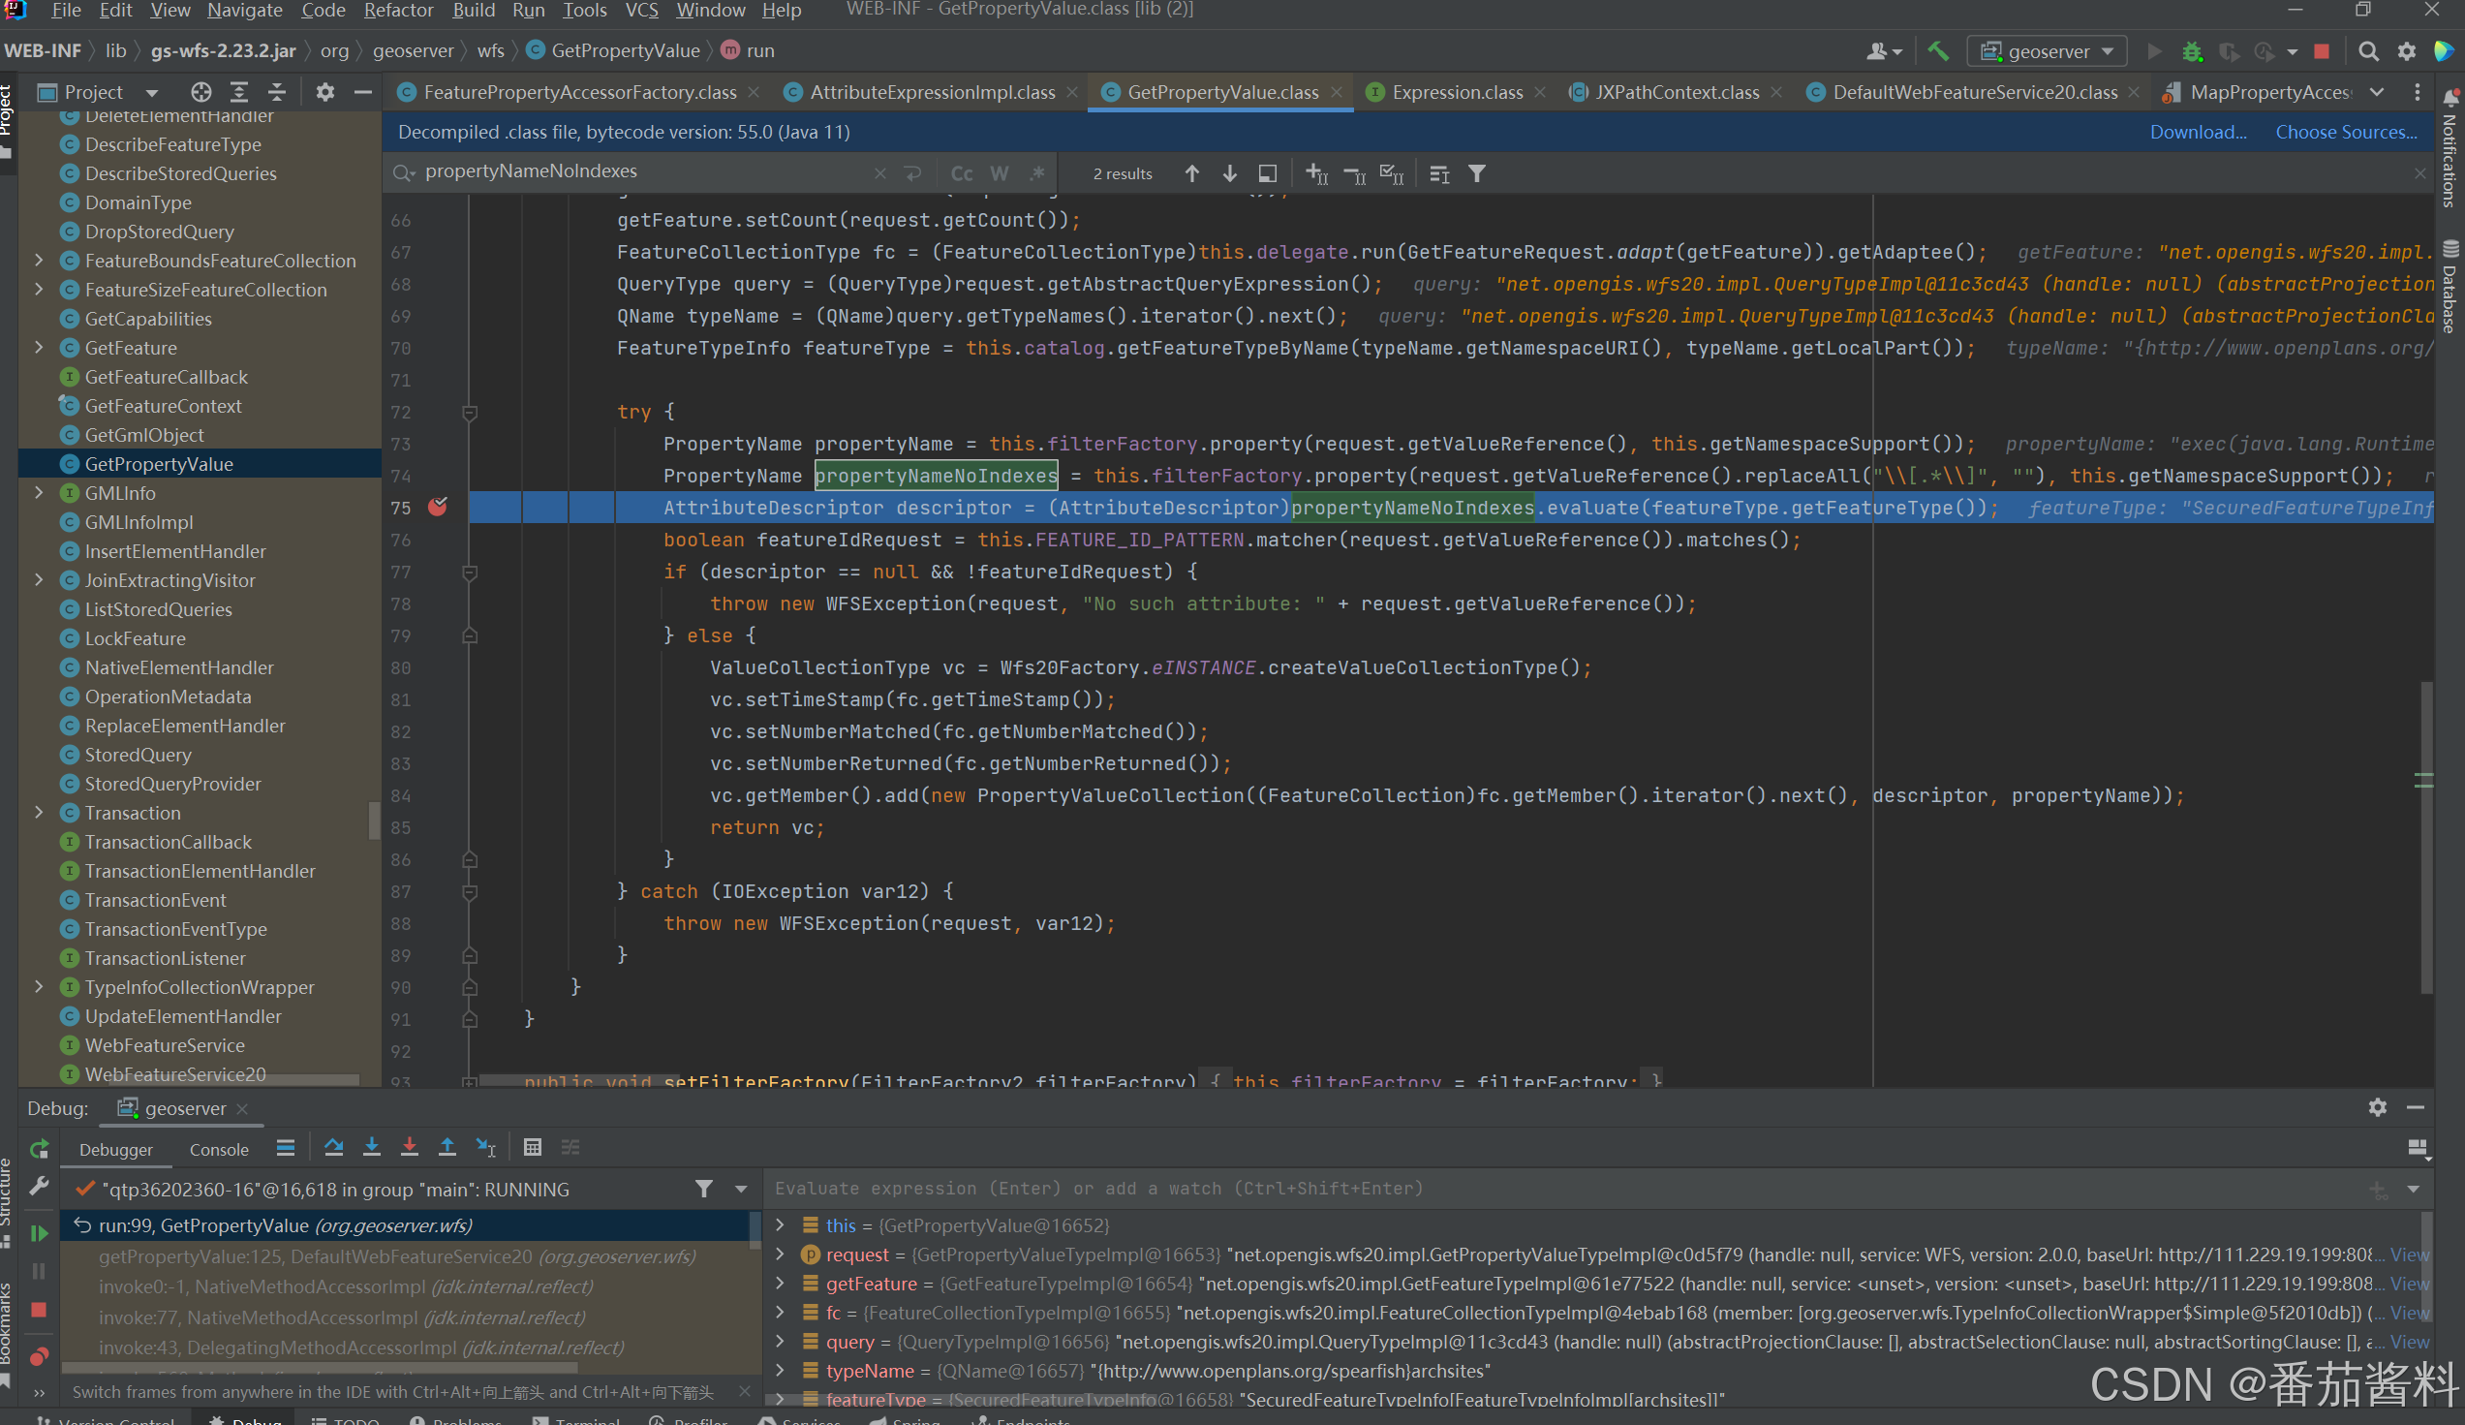Open debug panel settings gear
Image resolution: width=2465 pixels, height=1425 pixels.
click(2377, 1108)
